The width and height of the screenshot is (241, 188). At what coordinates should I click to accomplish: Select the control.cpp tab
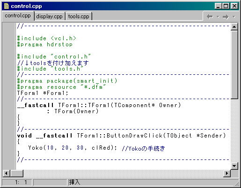[18, 16]
